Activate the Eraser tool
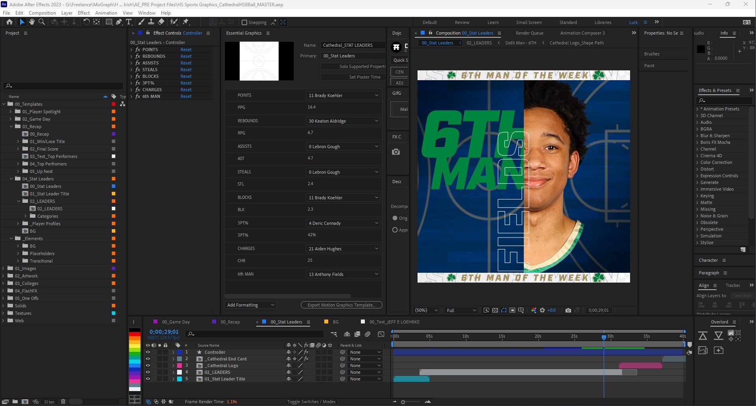This screenshot has width=756, height=406. [x=161, y=22]
